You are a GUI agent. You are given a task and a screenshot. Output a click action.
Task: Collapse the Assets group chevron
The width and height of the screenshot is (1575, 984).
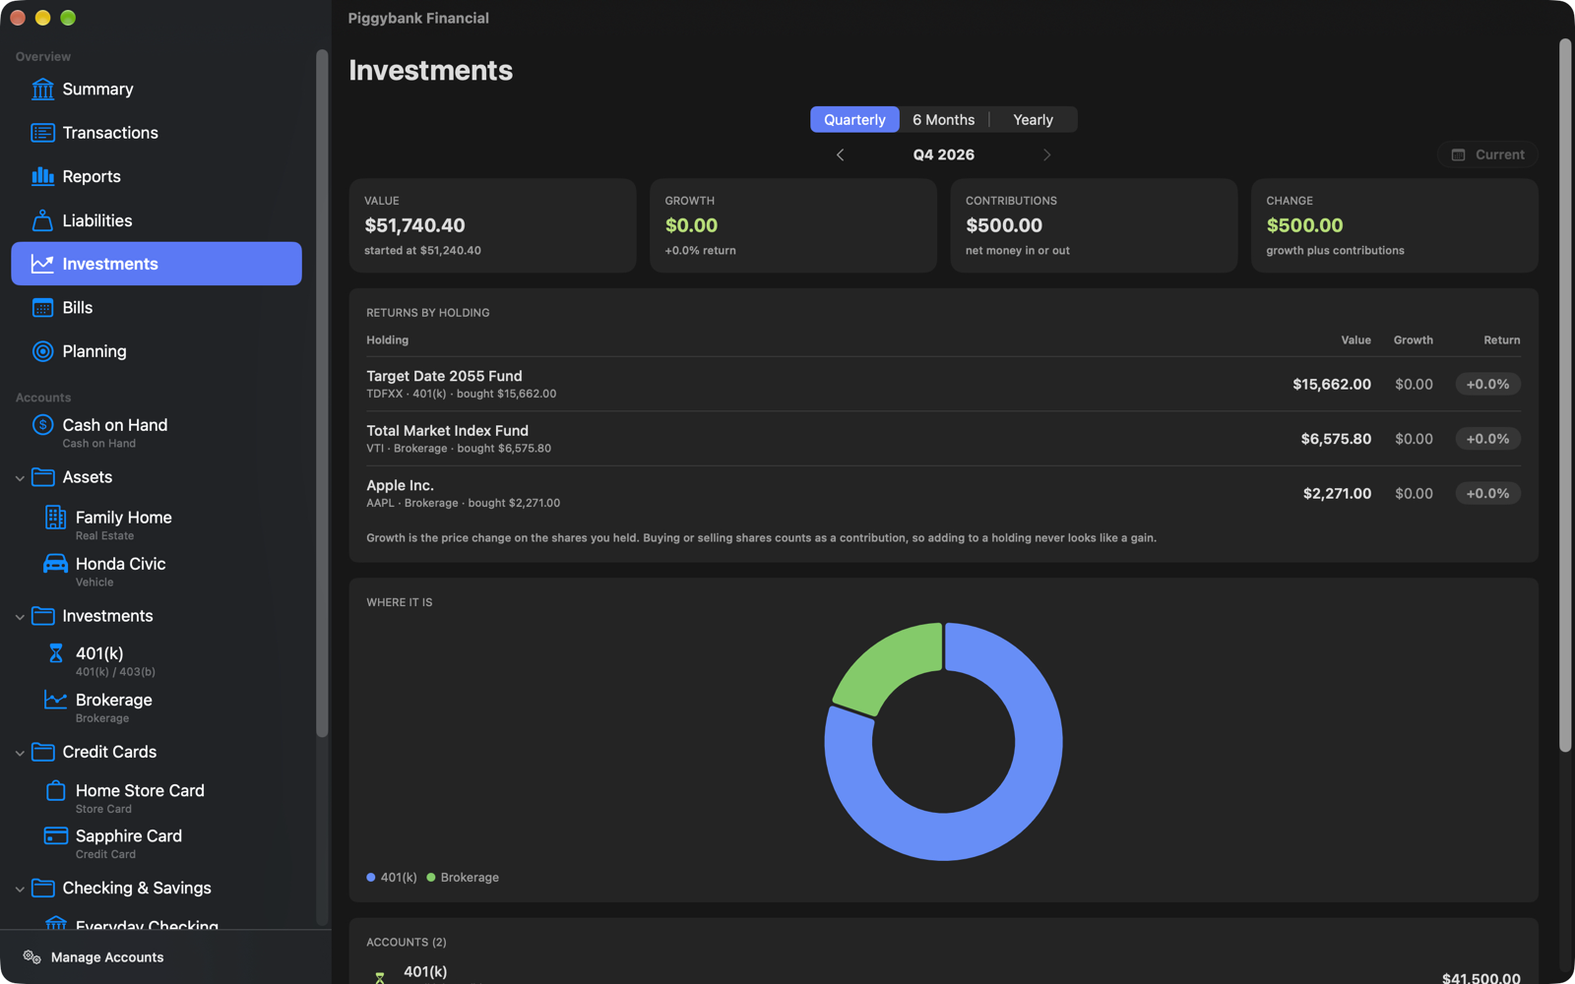tap(20, 478)
